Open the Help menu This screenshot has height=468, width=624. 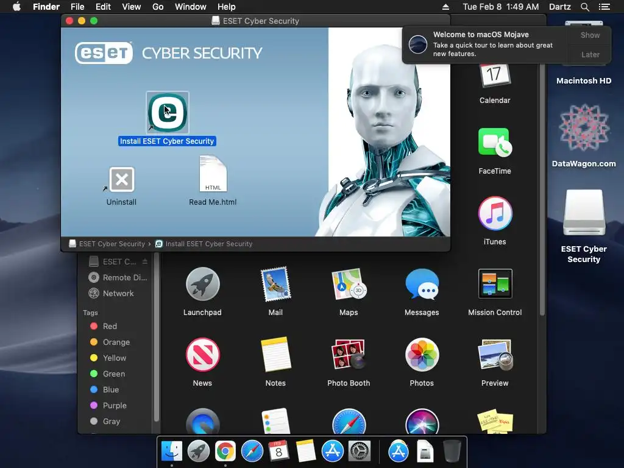227,7
